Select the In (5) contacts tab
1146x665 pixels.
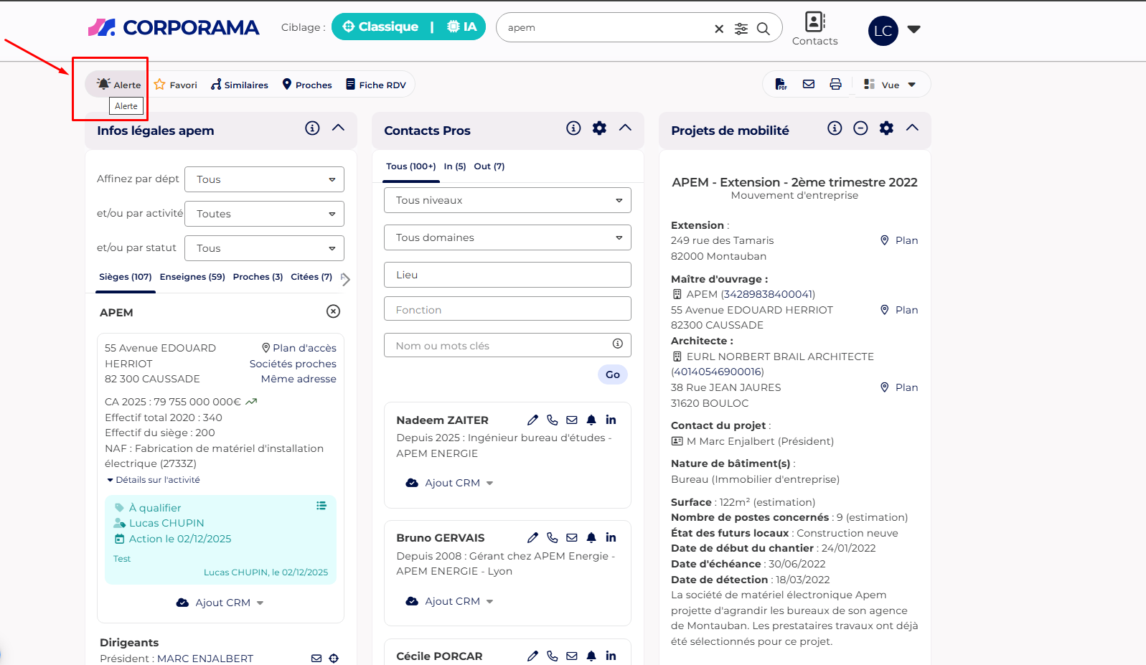454,166
